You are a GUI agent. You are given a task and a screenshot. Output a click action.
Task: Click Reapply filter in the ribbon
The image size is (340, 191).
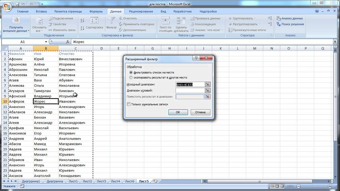pyautogui.click(x=136, y=24)
